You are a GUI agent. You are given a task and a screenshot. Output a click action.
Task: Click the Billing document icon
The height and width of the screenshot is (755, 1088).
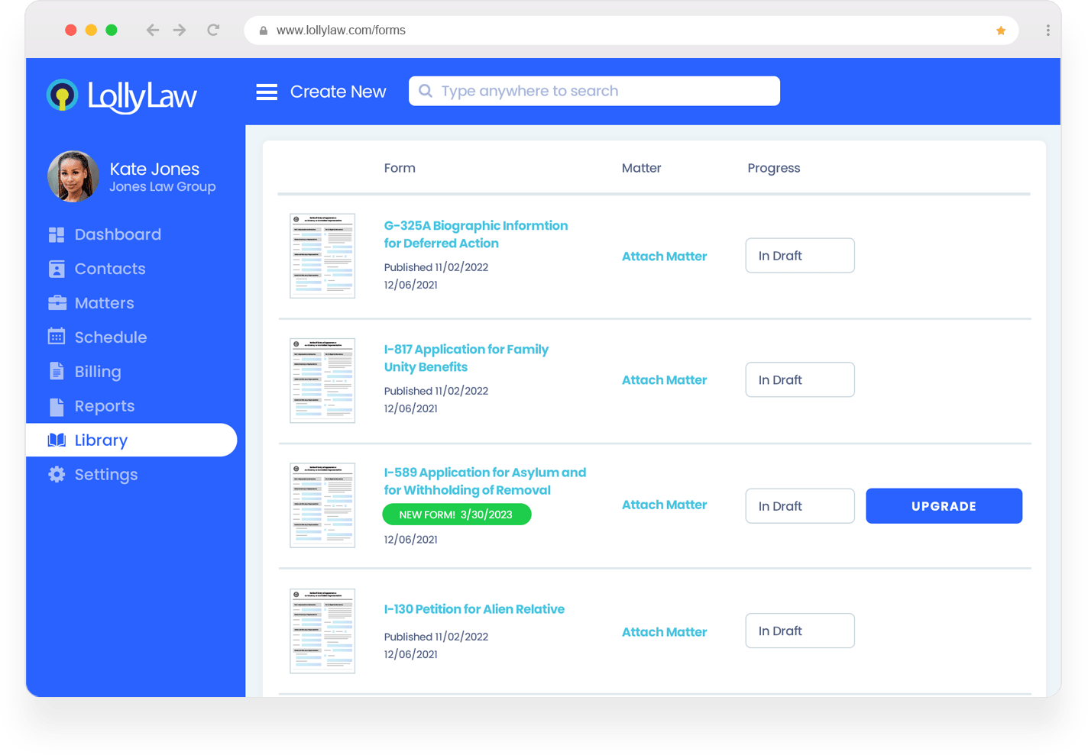pos(57,371)
